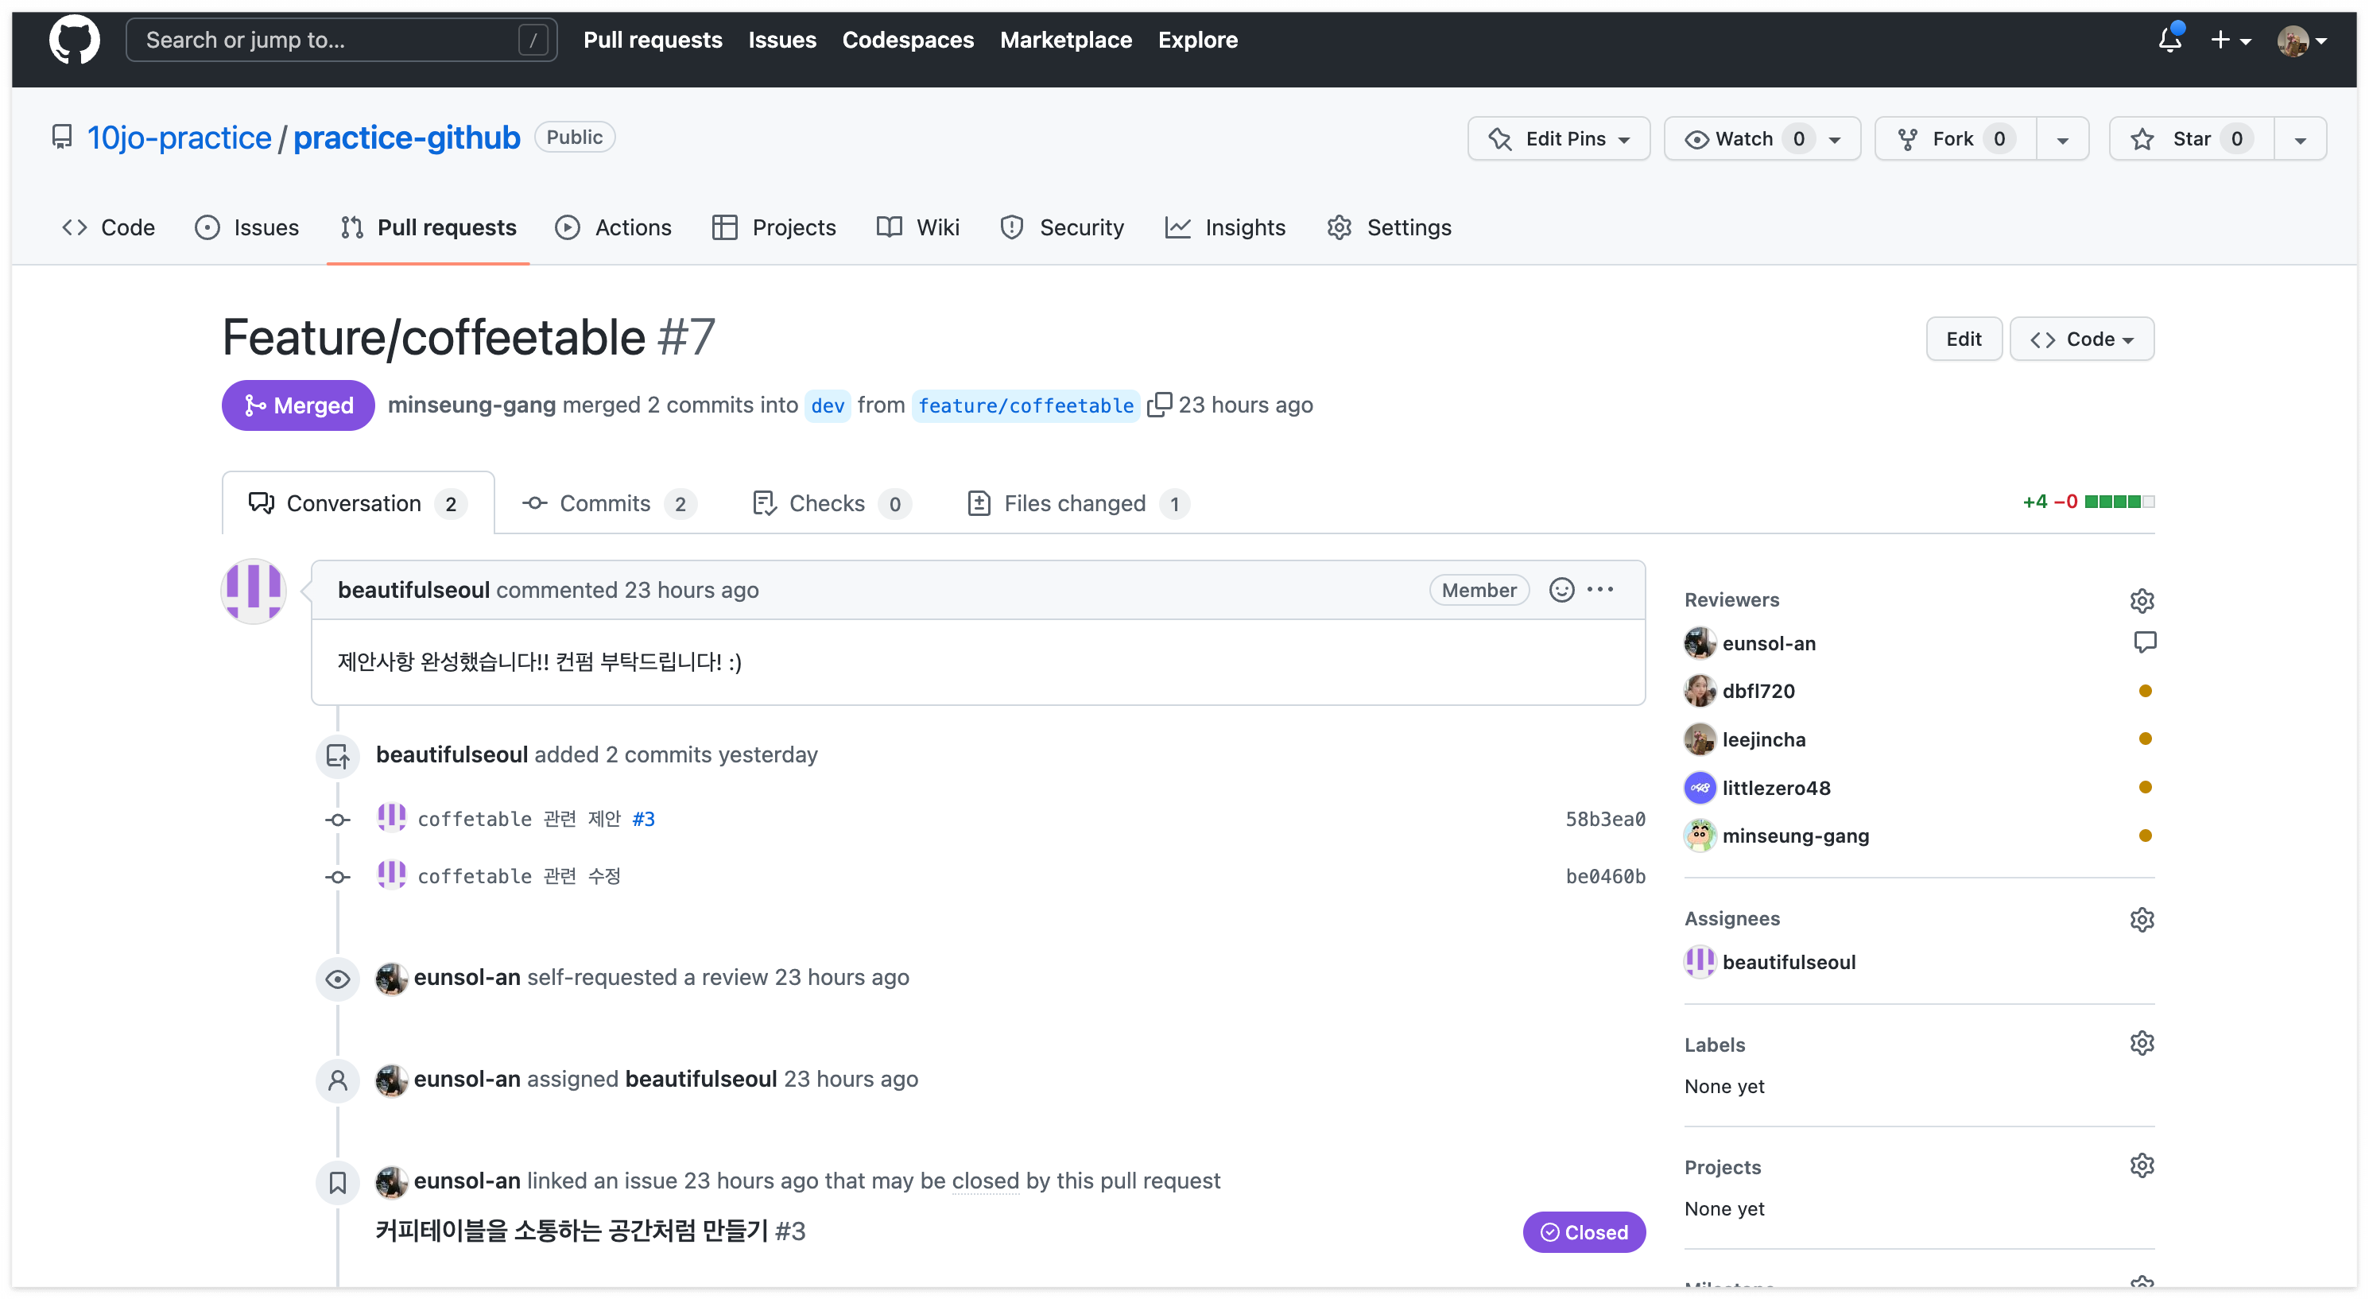
Task: Click the GitHub Octocat logo
Action: coord(74,40)
